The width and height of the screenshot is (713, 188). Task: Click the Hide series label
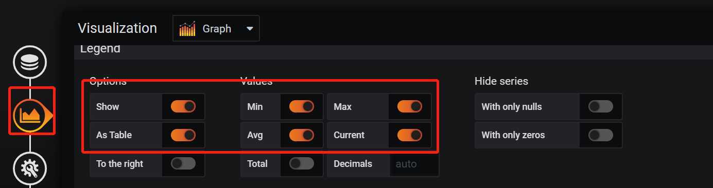pyautogui.click(x=501, y=81)
